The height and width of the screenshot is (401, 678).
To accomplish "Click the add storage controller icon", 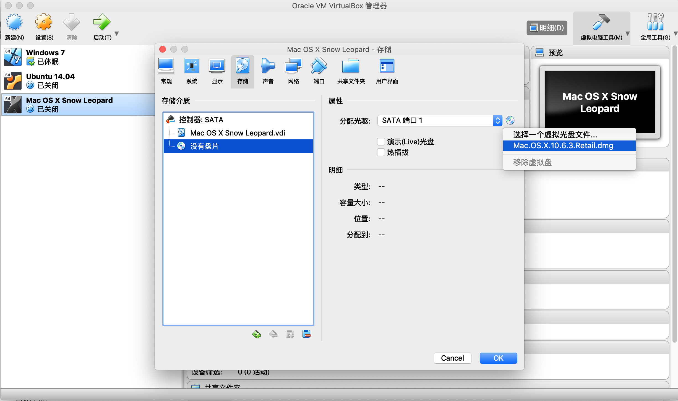I will point(257,334).
